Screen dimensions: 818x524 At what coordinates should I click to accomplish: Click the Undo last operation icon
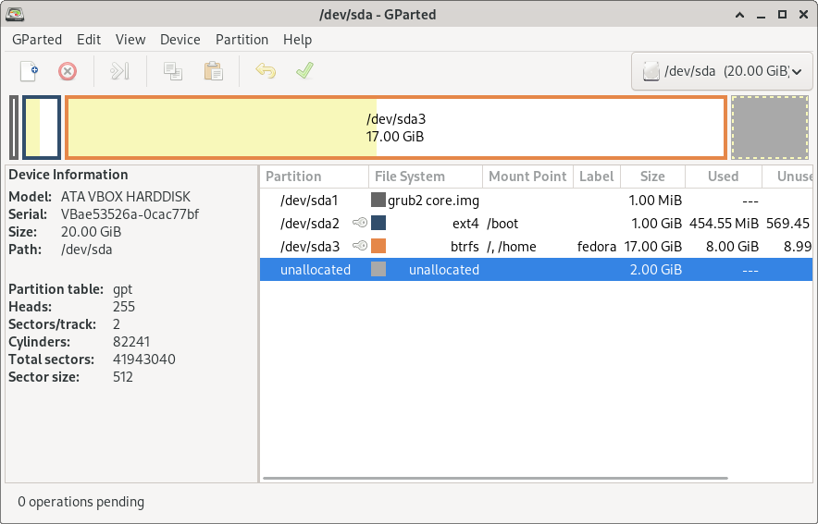[x=266, y=71]
